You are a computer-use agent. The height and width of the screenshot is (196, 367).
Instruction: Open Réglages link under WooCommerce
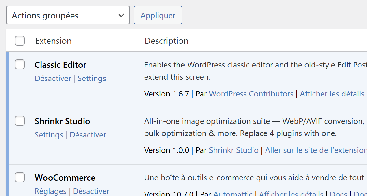50,191
